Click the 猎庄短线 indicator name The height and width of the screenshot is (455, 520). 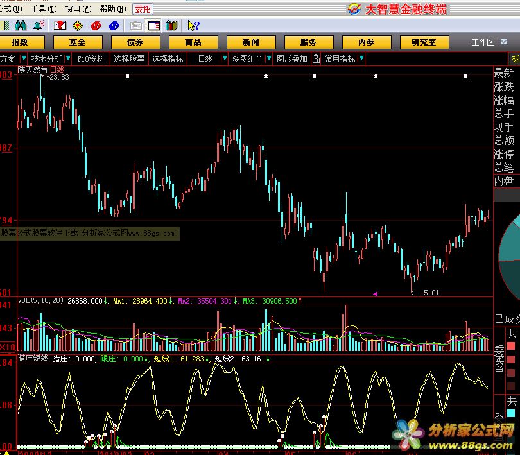(x=33, y=358)
